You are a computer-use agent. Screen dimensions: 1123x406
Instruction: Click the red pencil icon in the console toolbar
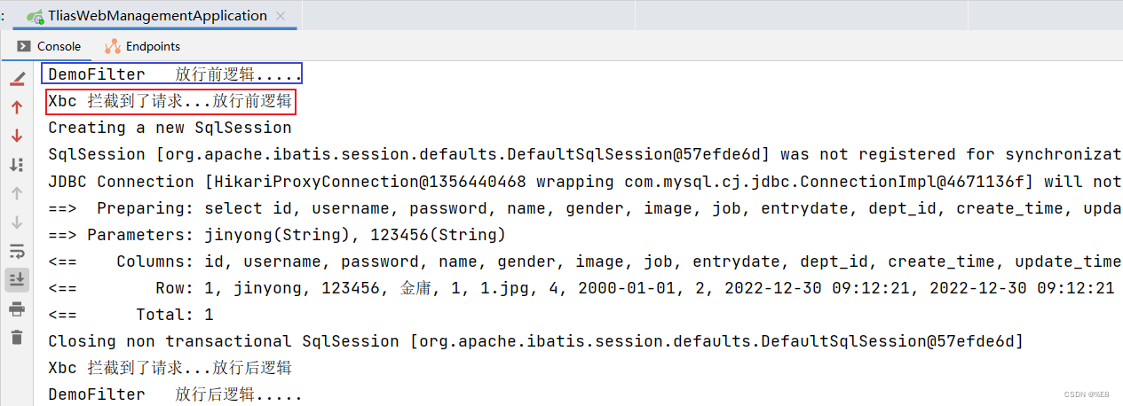17,80
